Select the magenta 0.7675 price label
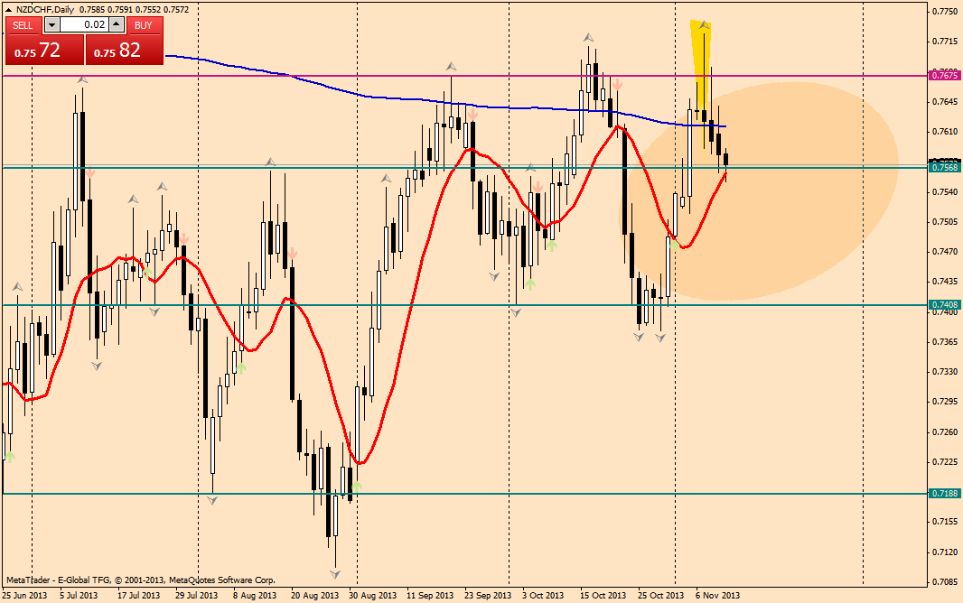This screenshot has width=963, height=603. pos(945,76)
